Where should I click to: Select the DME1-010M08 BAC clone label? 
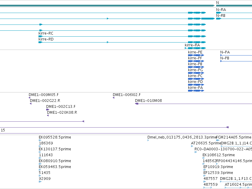[x=148, y=101]
